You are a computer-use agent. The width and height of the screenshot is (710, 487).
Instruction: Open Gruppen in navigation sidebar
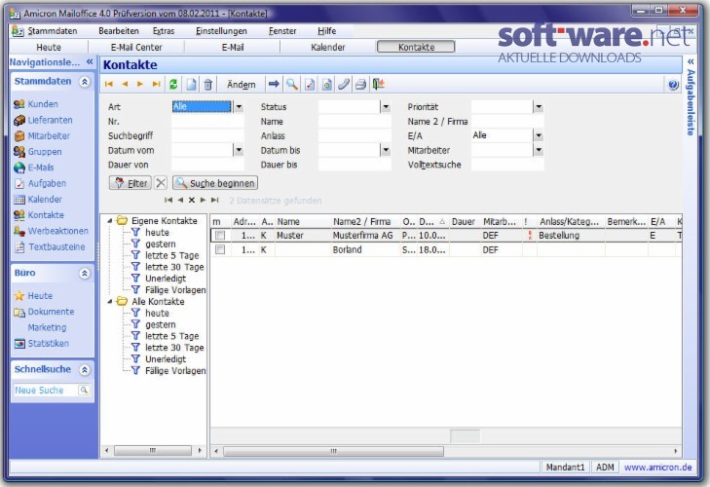pos(38,152)
